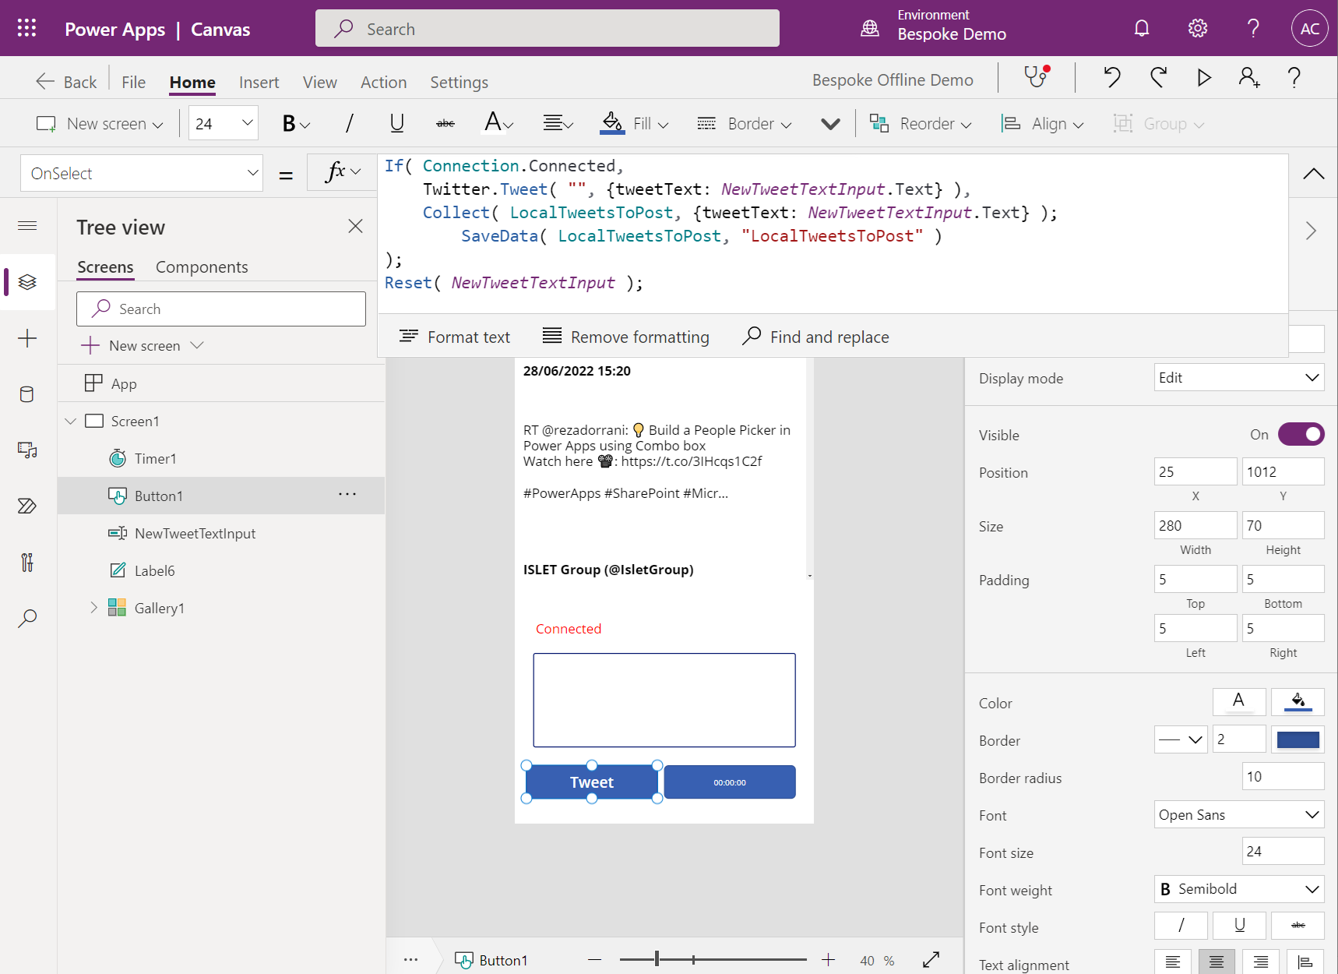Viewport: 1338px width, 974px height.
Task: Toggle italic in the Home ribbon
Action: click(x=350, y=123)
